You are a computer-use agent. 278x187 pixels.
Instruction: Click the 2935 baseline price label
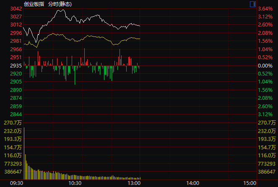(x=16, y=66)
